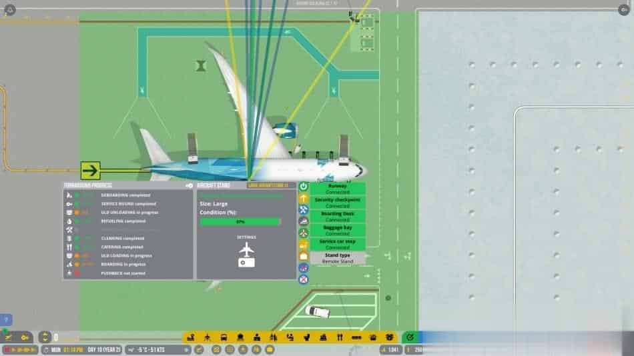Click the white aircraft icon under Settings
634x356 pixels.
246,249
